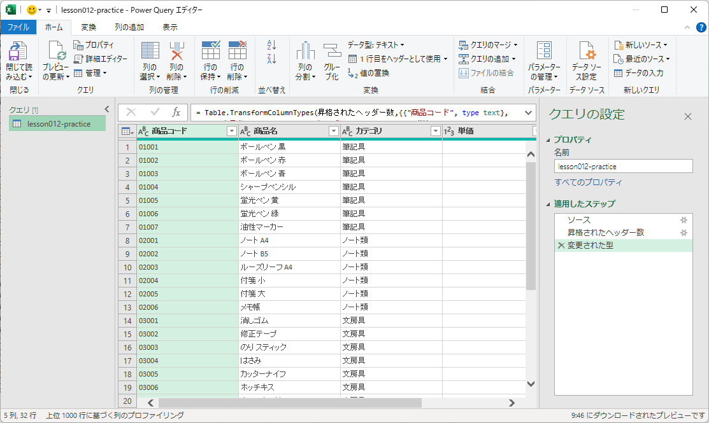Click the 行の削除 icon
The image size is (709, 423).
point(238,50)
